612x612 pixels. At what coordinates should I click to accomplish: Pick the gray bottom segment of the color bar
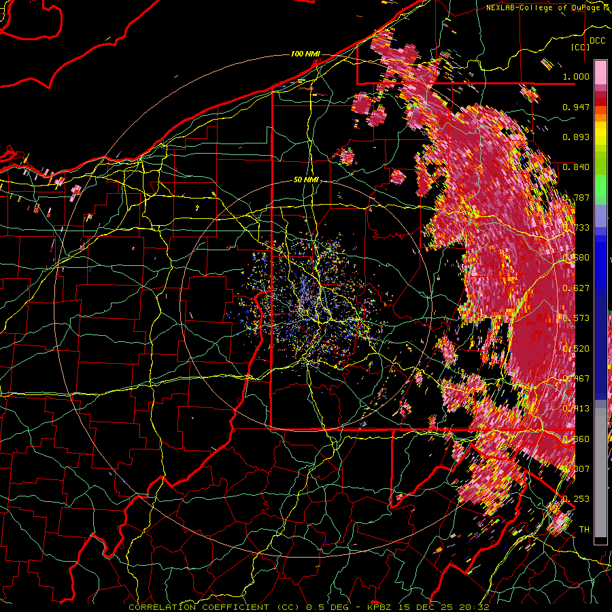[600, 473]
